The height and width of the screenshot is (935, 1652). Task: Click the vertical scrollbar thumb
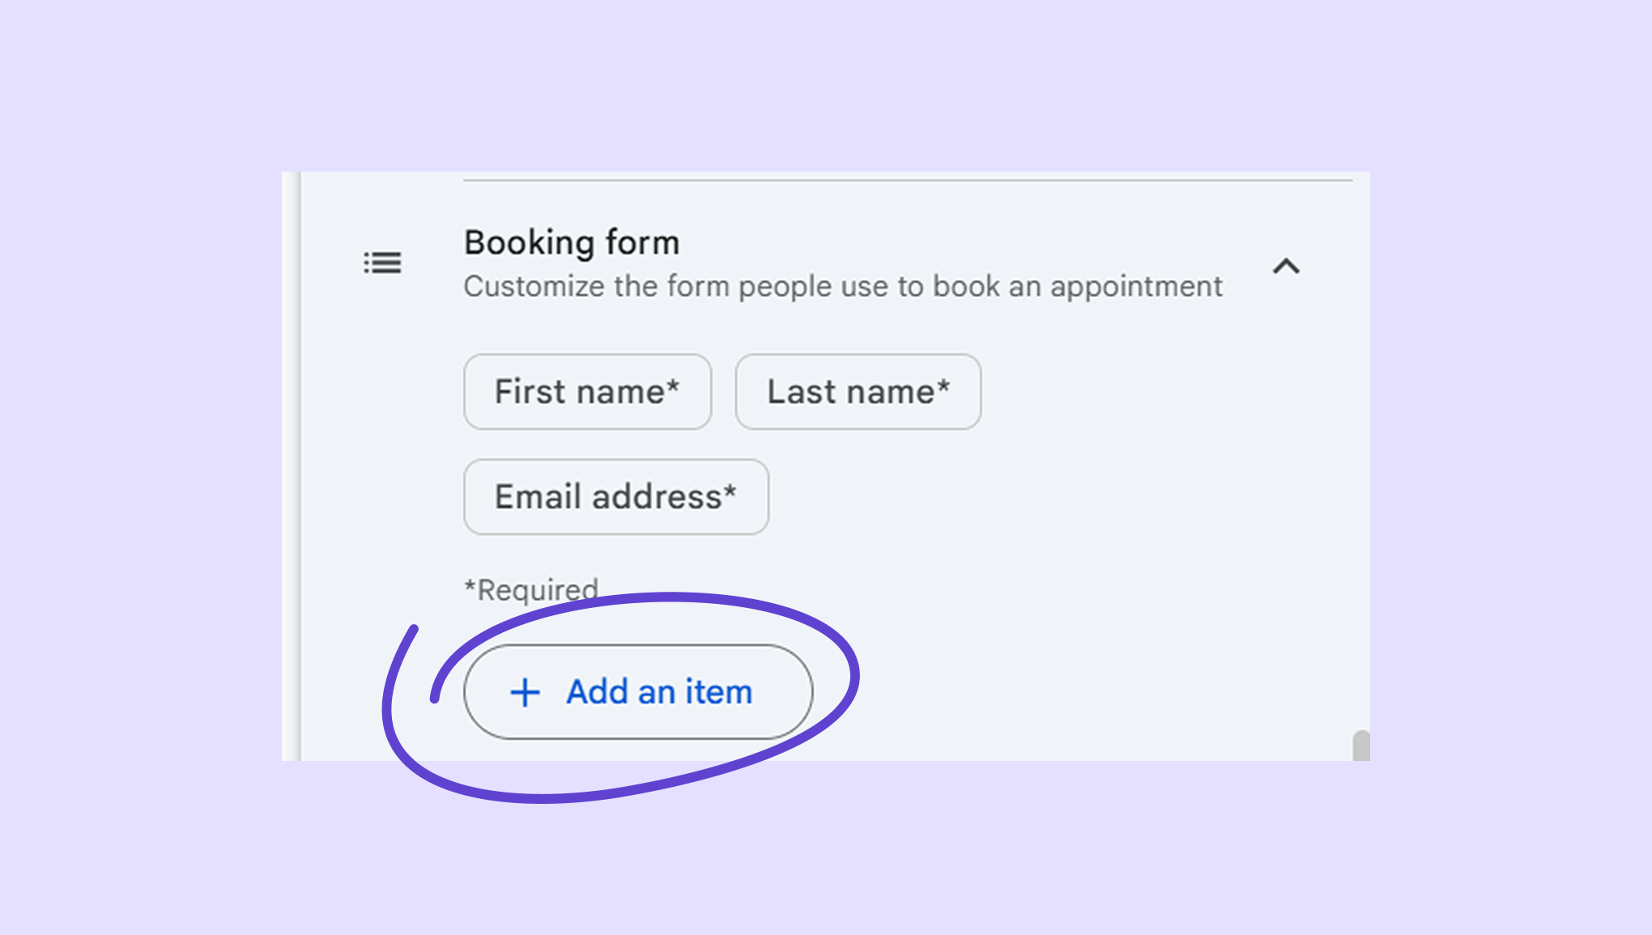point(1360,746)
